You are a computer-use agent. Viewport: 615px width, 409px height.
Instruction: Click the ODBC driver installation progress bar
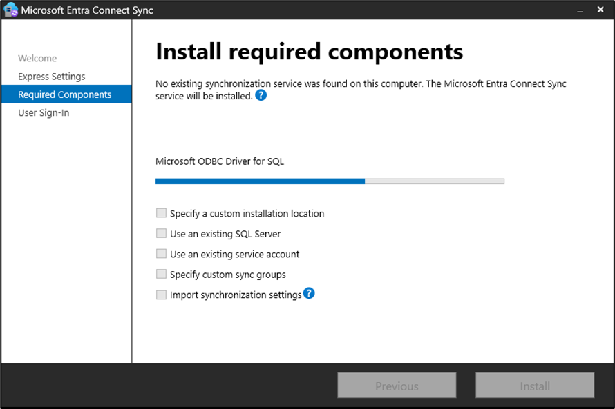[330, 181]
